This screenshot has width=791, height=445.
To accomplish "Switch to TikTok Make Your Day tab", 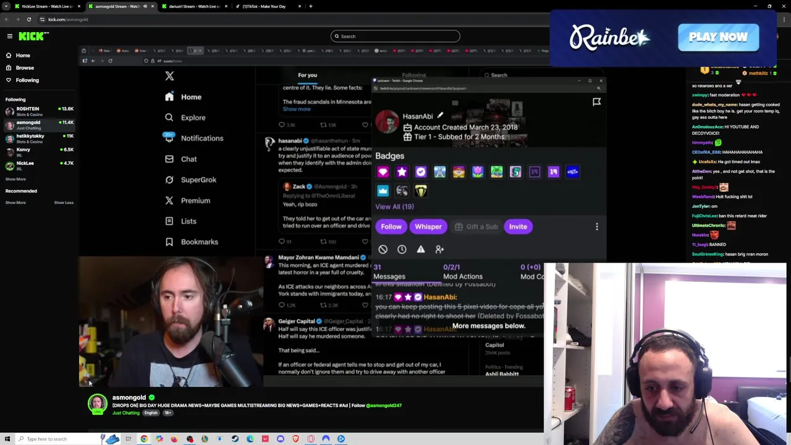I will (268, 6).
